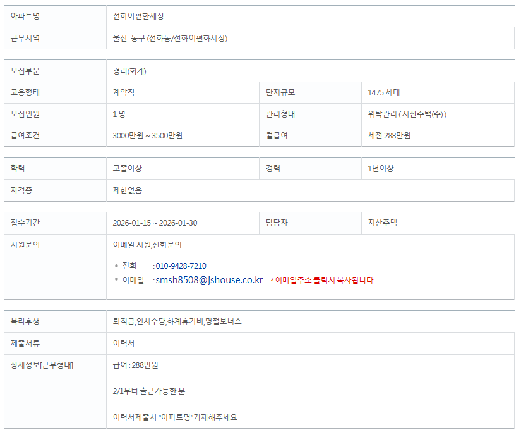Image resolution: width=521 pixels, height=435 pixels.
Task: Select the 고졸이상 education requirement
Action: 128,168
